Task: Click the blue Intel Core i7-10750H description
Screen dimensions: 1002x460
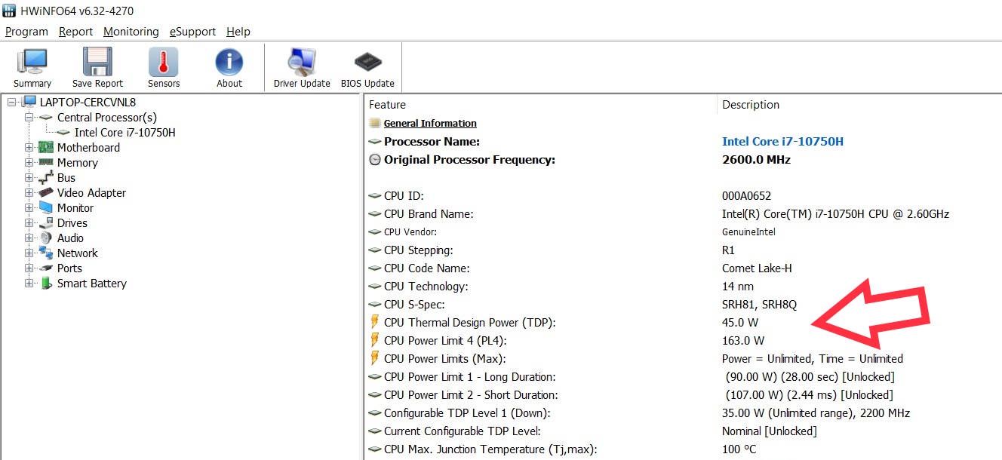Action: point(782,141)
